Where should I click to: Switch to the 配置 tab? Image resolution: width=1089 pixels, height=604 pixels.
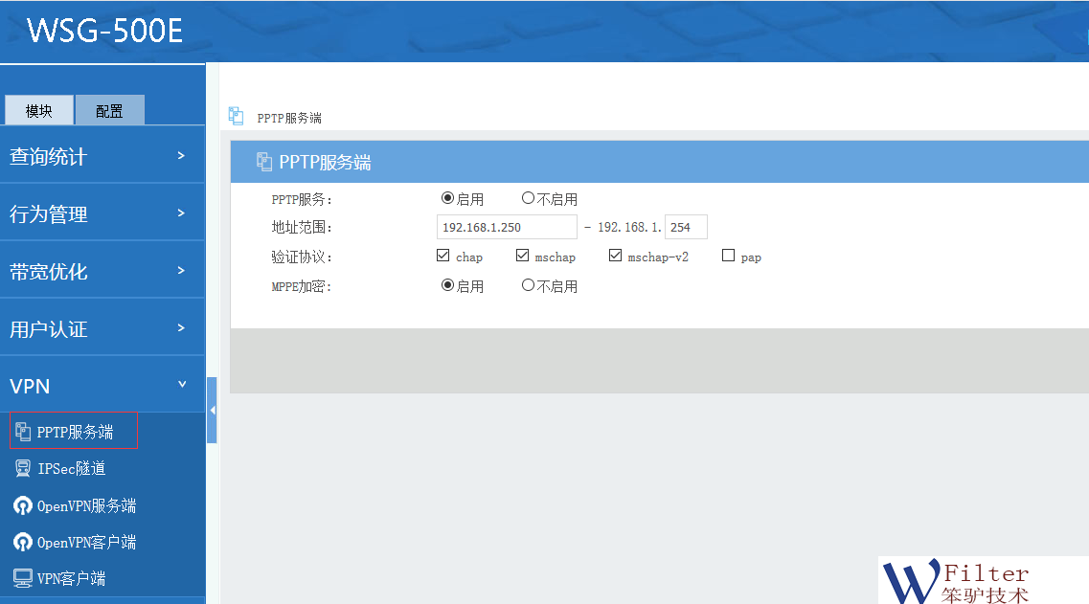tap(109, 111)
